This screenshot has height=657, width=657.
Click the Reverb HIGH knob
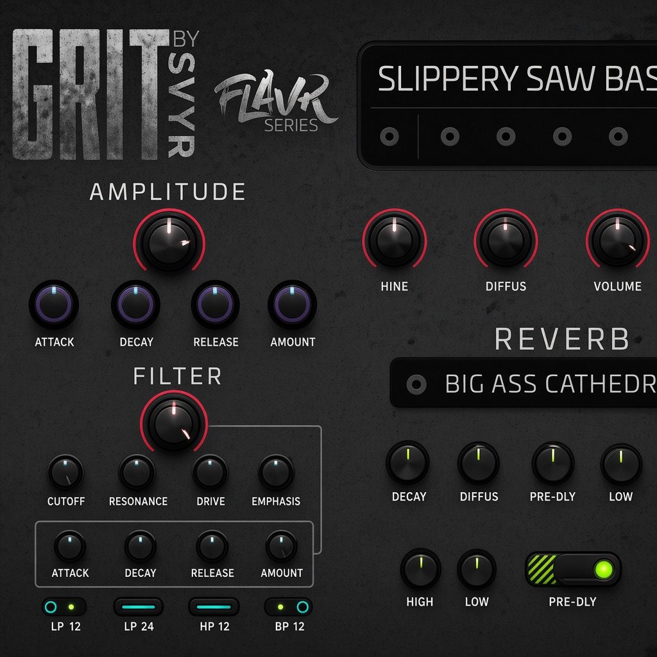[421, 569]
